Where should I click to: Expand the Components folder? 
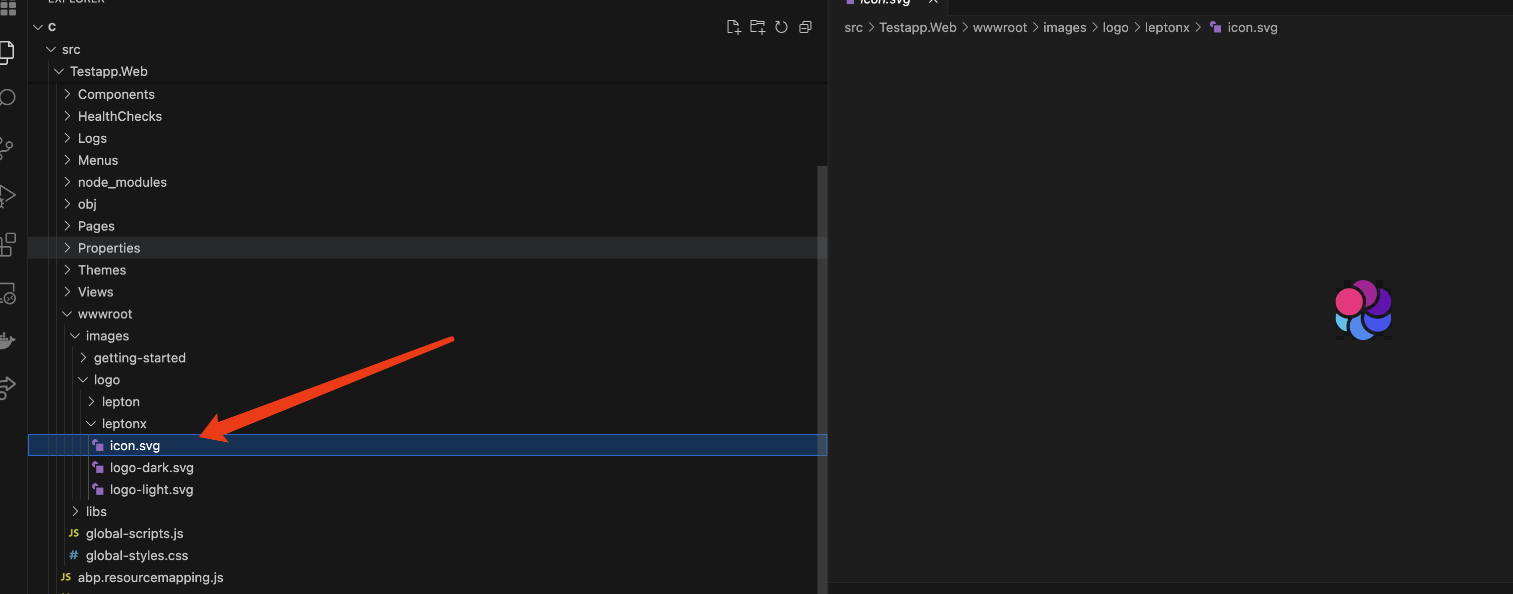coord(116,94)
